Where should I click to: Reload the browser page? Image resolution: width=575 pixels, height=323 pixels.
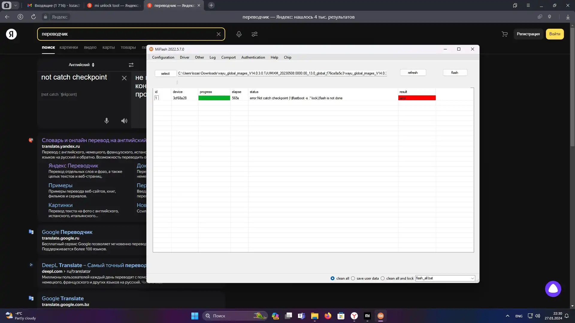pyautogui.click(x=34, y=17)
